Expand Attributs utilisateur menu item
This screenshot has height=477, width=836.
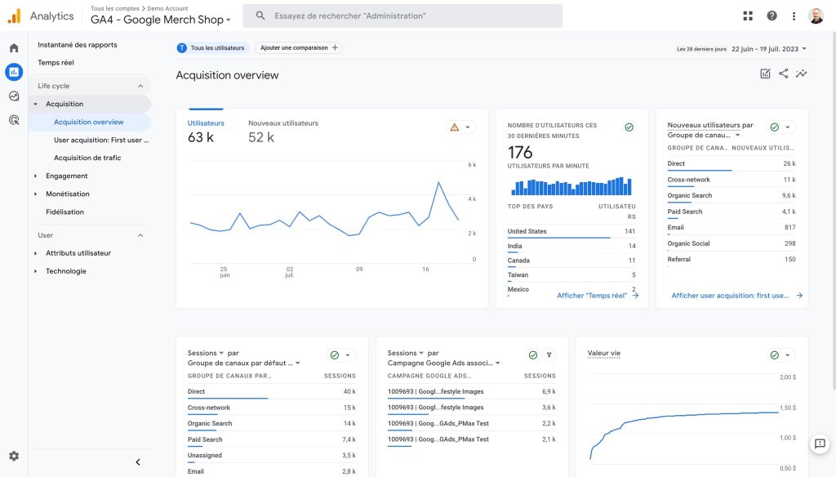pyautogui.click(x=36, y=253)
